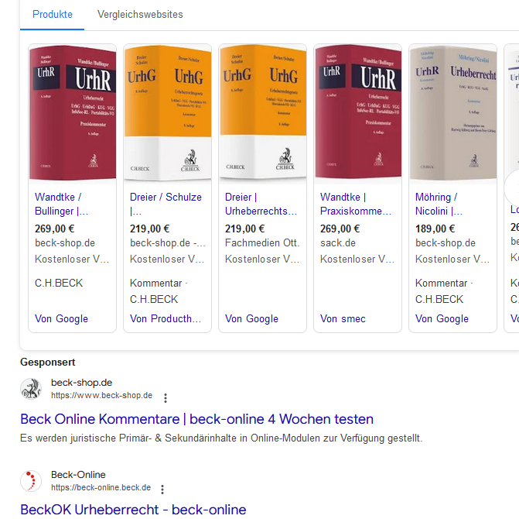The height and width of the screenshot is (519, 519).
Task: Open the Dreier / Schulze product title
Action: point(166,204)
